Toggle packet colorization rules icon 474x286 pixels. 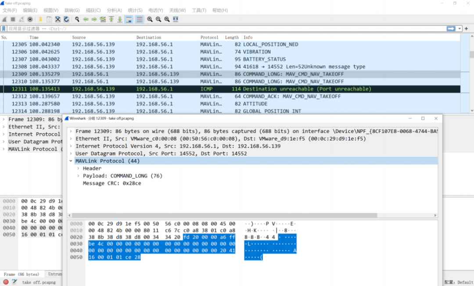click(140, 19)
